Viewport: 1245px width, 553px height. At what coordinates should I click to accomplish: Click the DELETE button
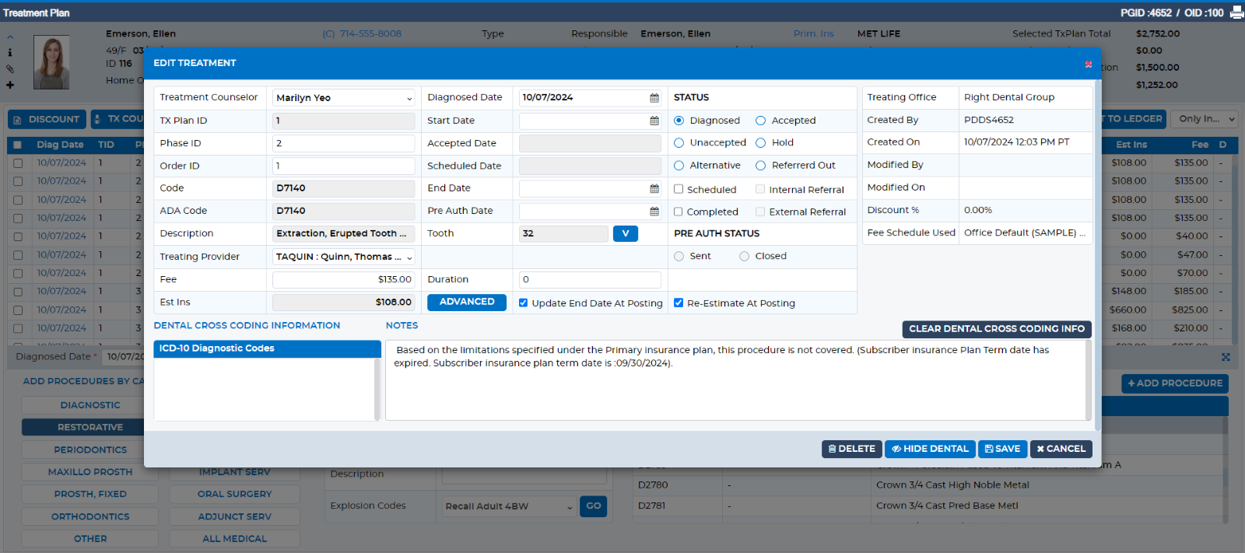tap(851, 449)
